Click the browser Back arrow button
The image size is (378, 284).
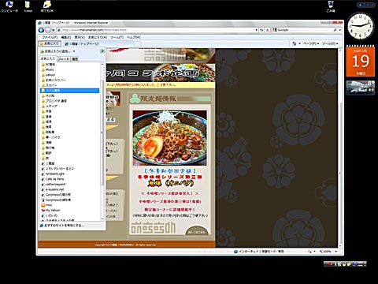point(41,30)
